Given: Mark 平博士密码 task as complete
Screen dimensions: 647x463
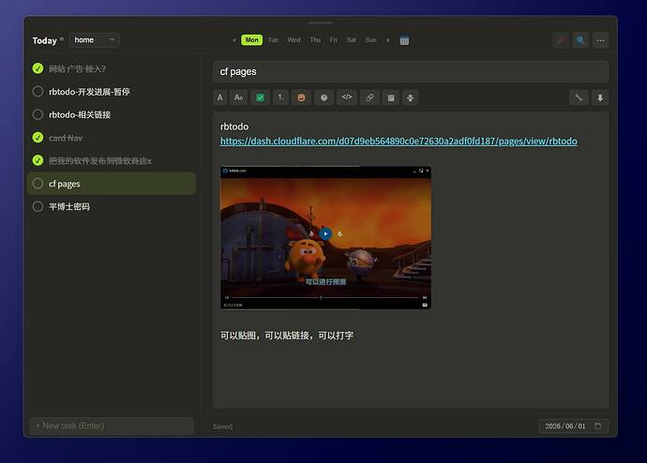Looking at the screenshot, I should [x=38, y=206].
